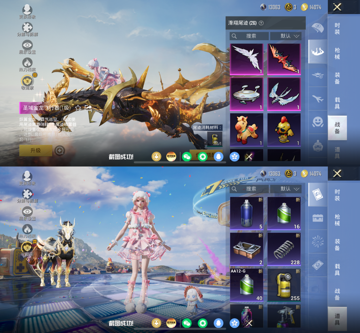Screen dimensions: 360x333
Task: Expand the 默认 dropdown above the spray can items
Action: click(x=286, y=189)
